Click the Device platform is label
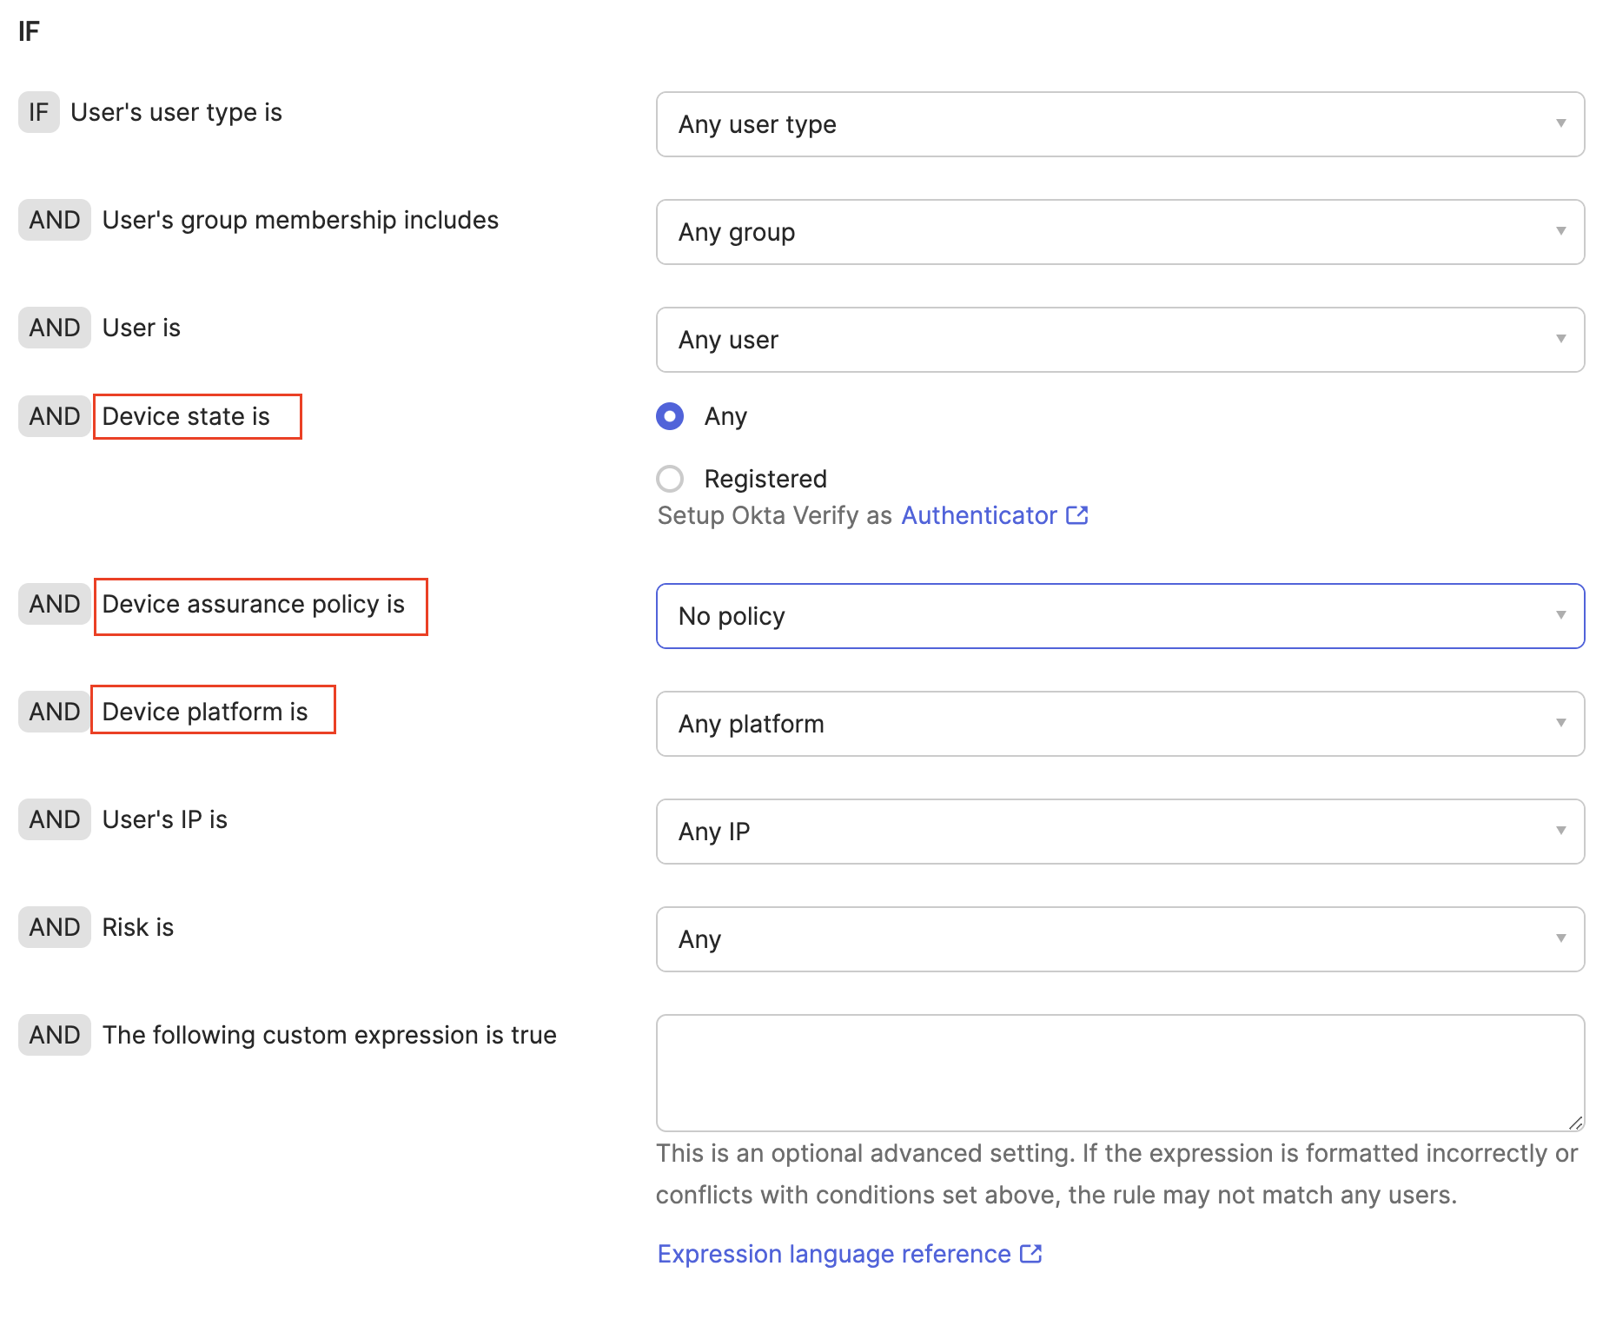Screen dimensions: 1616x1319 point(212,711)
